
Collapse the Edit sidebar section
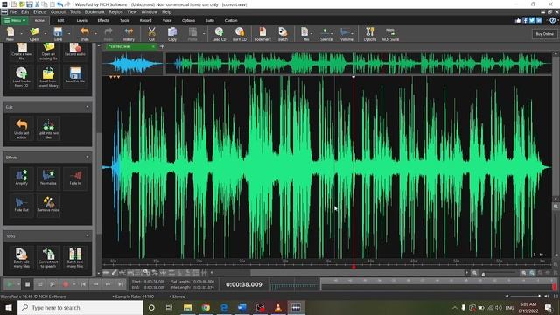point(87,107)
